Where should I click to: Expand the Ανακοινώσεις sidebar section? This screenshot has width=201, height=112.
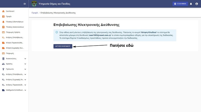click(x=25, y=59)
